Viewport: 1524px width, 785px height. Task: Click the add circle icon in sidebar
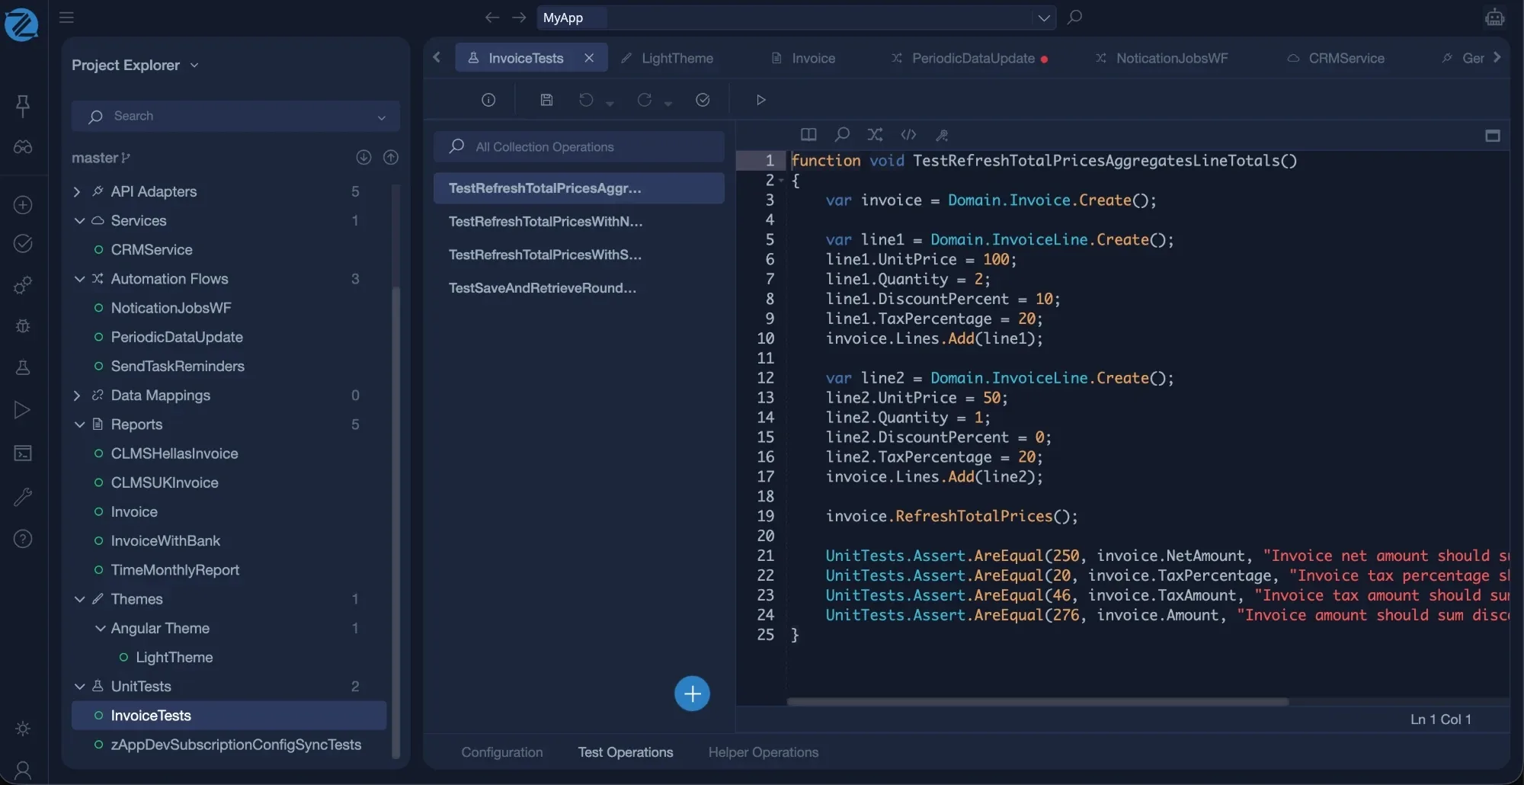click(23, 204)
